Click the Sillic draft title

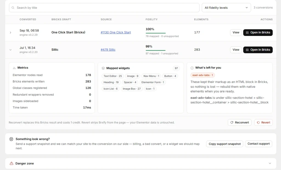click(55, 50)
